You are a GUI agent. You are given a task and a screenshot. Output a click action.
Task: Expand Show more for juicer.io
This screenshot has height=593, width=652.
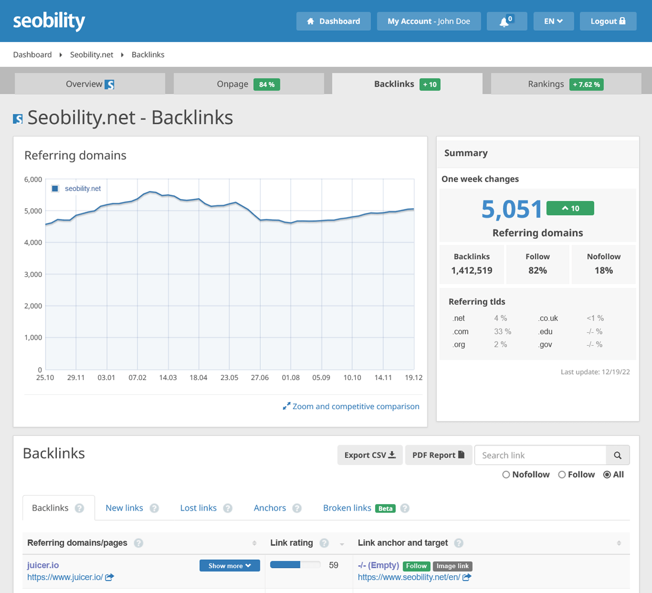(229, 565)
